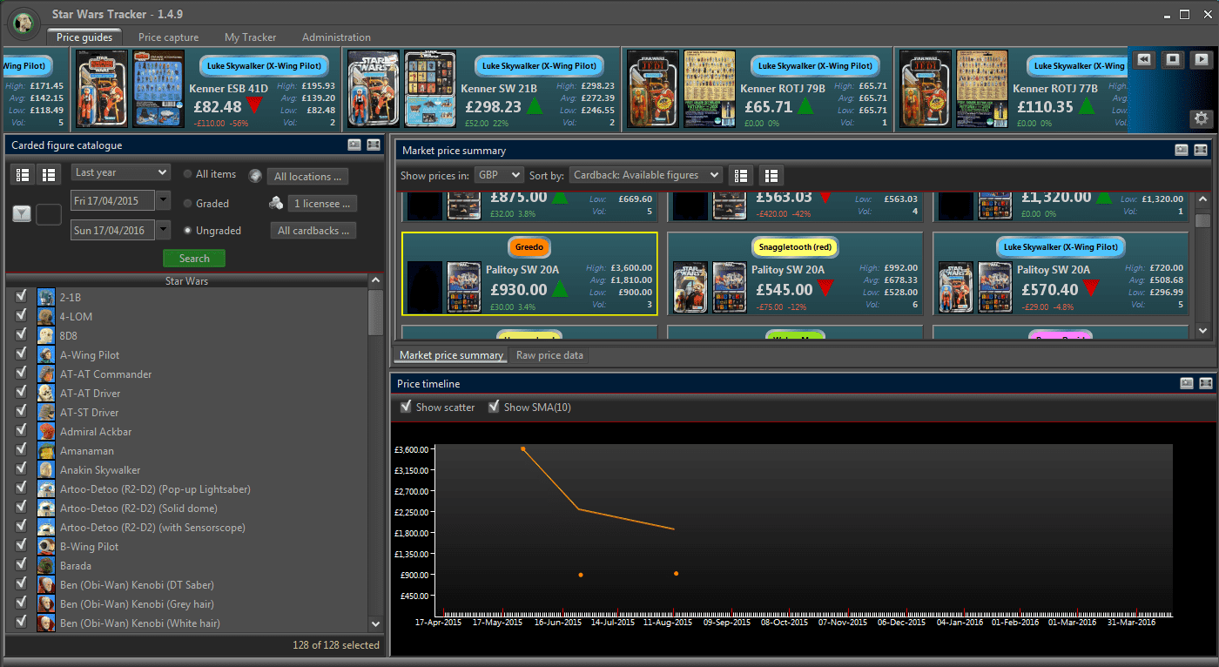Click second layout icon beside Sort by
The height and width of the screenshot is (667, 1219).
[x=771, y=175]
